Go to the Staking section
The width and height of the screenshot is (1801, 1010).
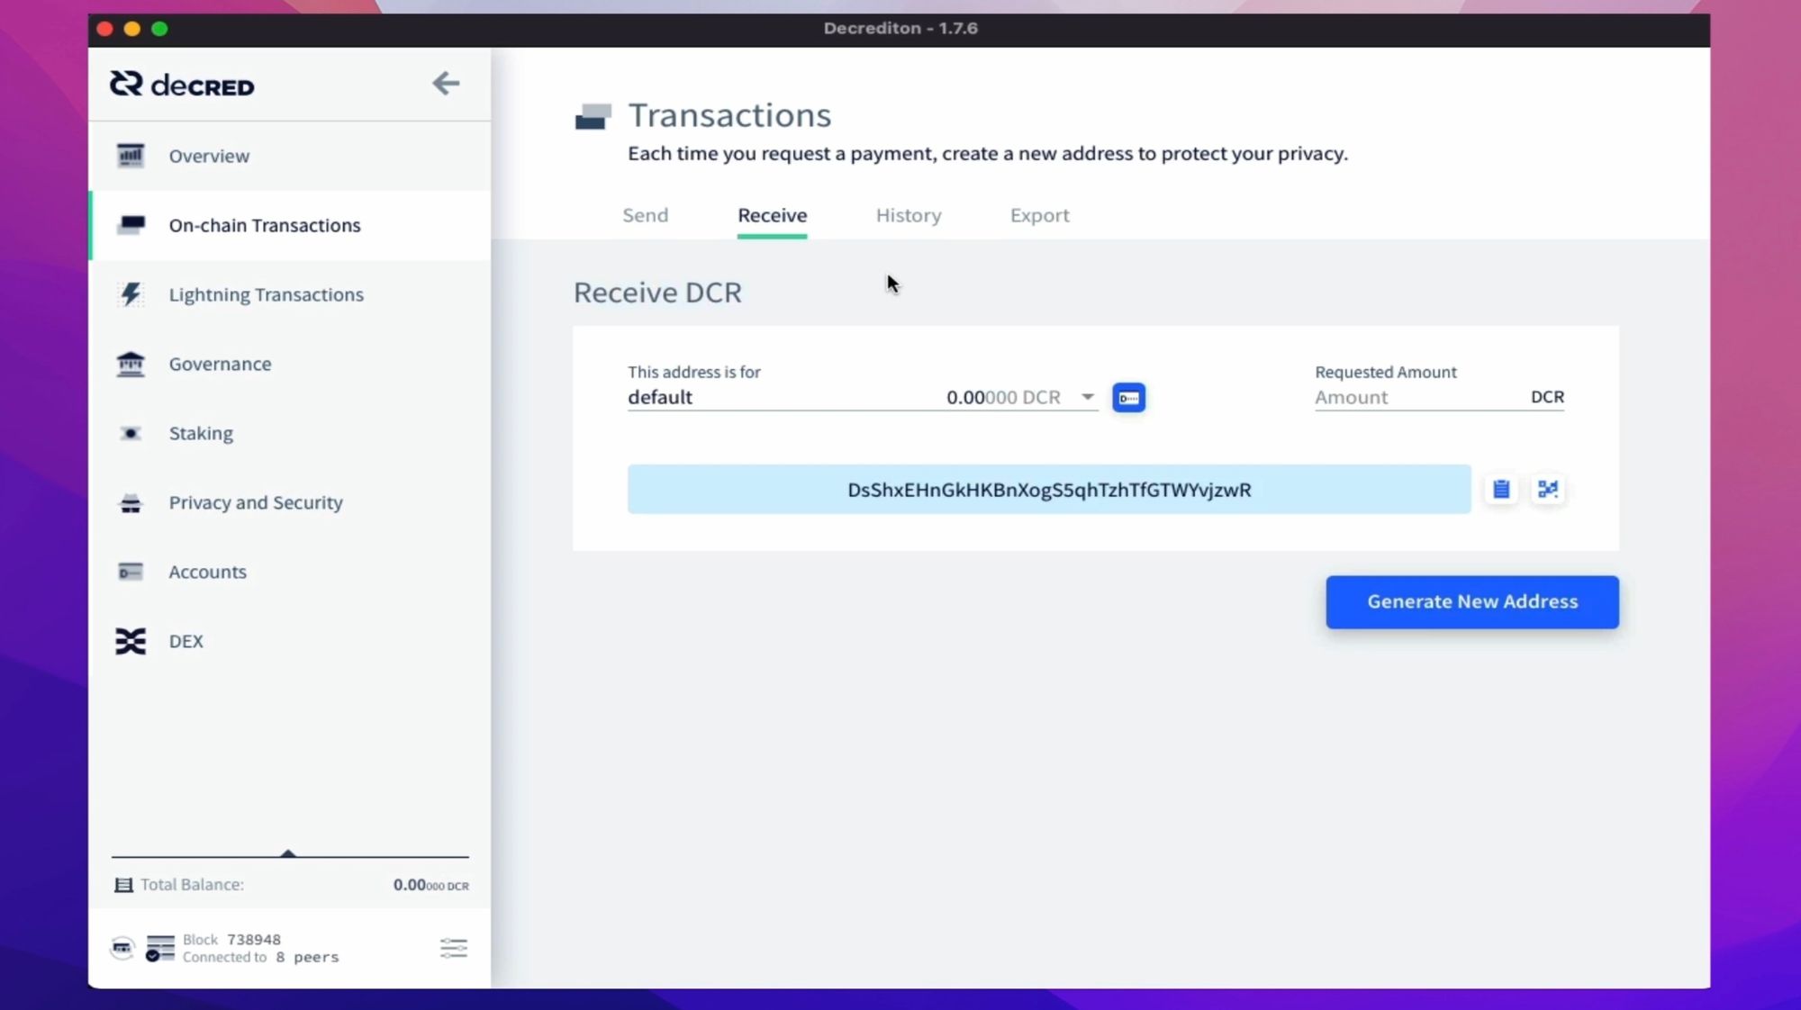pos(201,433)
